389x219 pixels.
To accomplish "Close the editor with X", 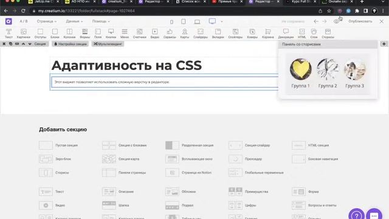I will 382,22.
